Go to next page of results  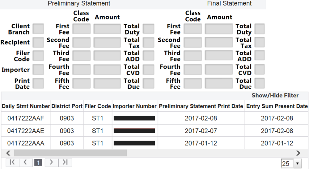[51, 163]
